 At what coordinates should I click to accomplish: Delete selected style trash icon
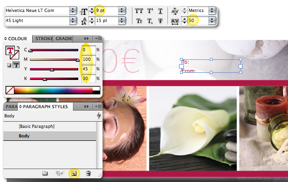click(88, 173)
